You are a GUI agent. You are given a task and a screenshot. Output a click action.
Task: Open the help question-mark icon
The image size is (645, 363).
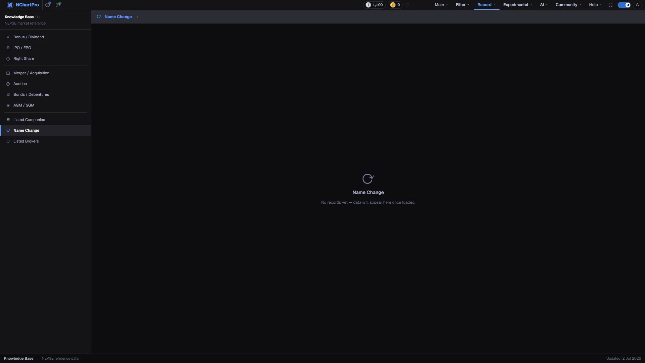pos(48,5)
